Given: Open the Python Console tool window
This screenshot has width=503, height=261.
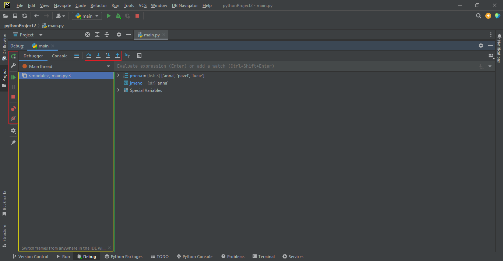Looking at the screenshot, I should pyautogui.click(x=194, y=256).
